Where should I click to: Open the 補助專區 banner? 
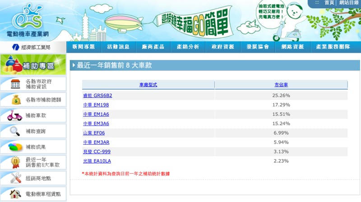tap(33, 64)
